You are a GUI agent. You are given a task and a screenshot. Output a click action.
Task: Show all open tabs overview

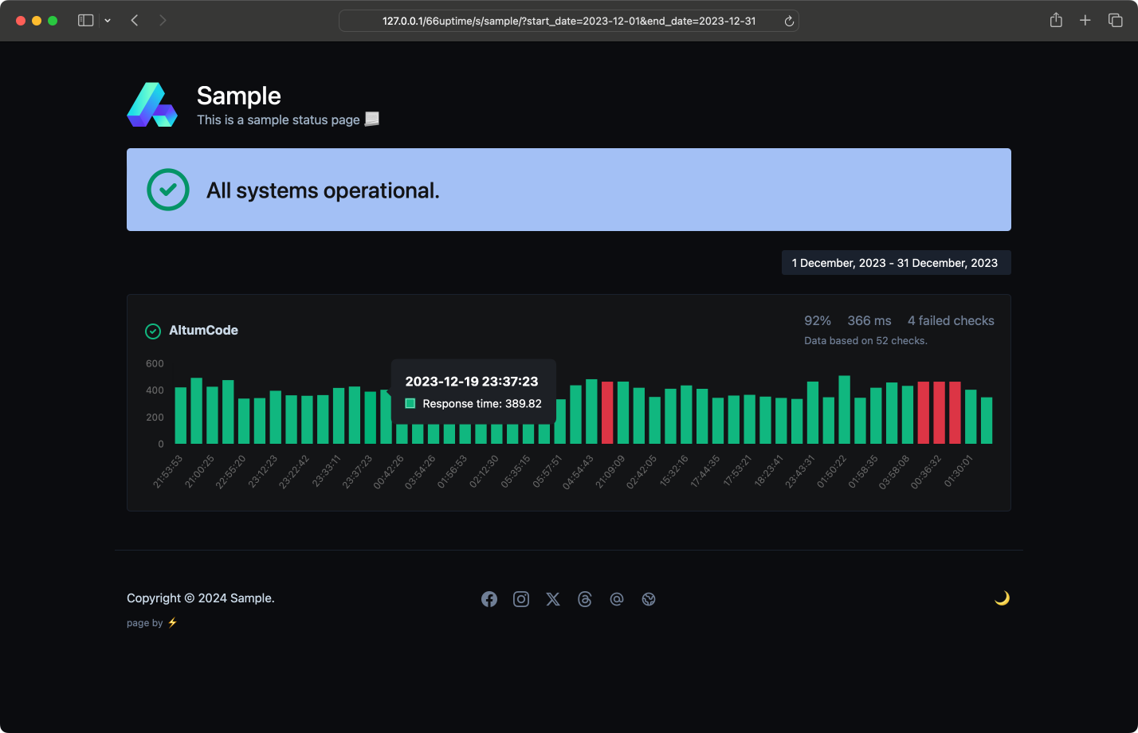[1115, 20]
